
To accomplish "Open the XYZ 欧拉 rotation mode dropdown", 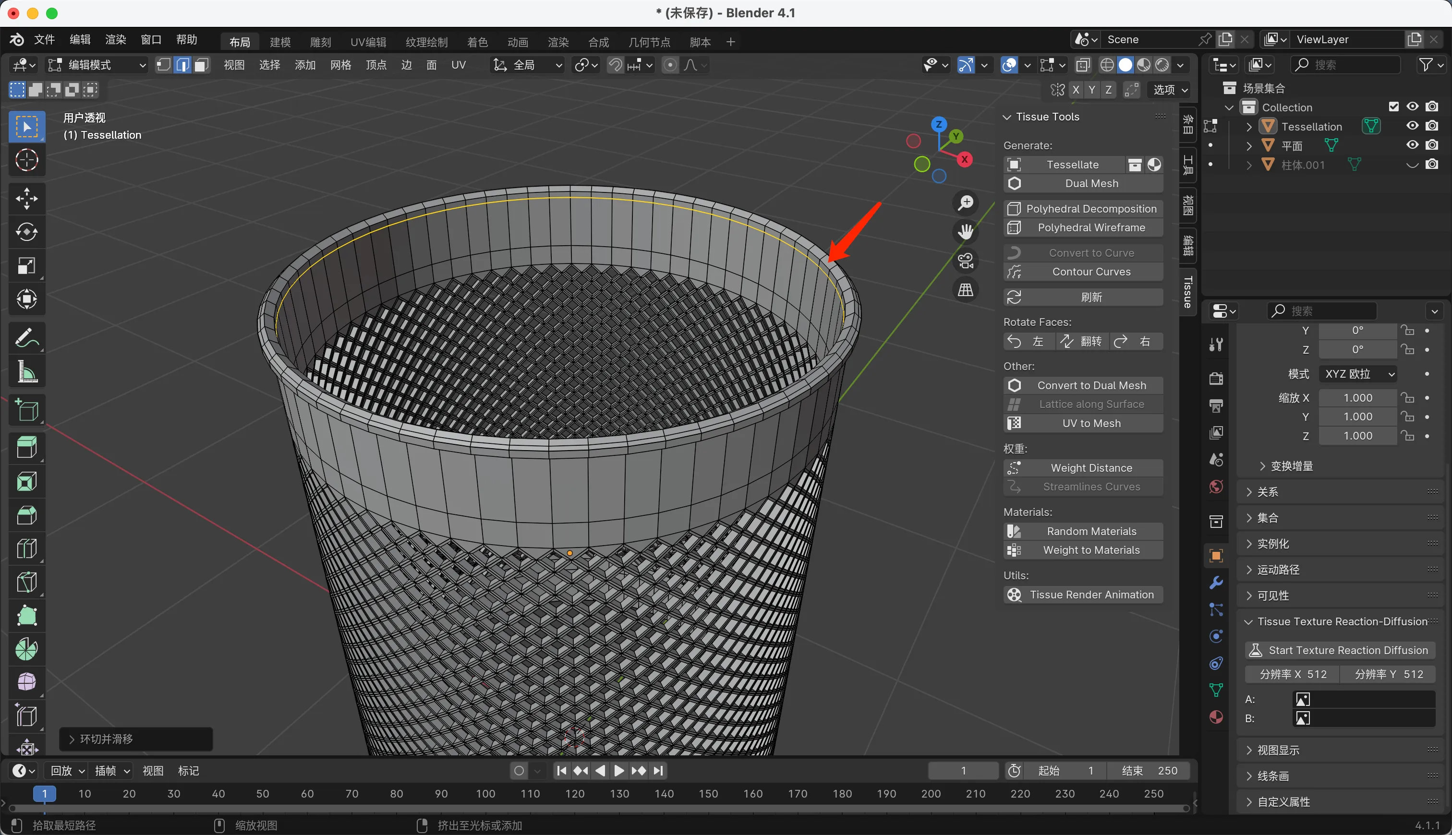I will tap(1357, 374).
